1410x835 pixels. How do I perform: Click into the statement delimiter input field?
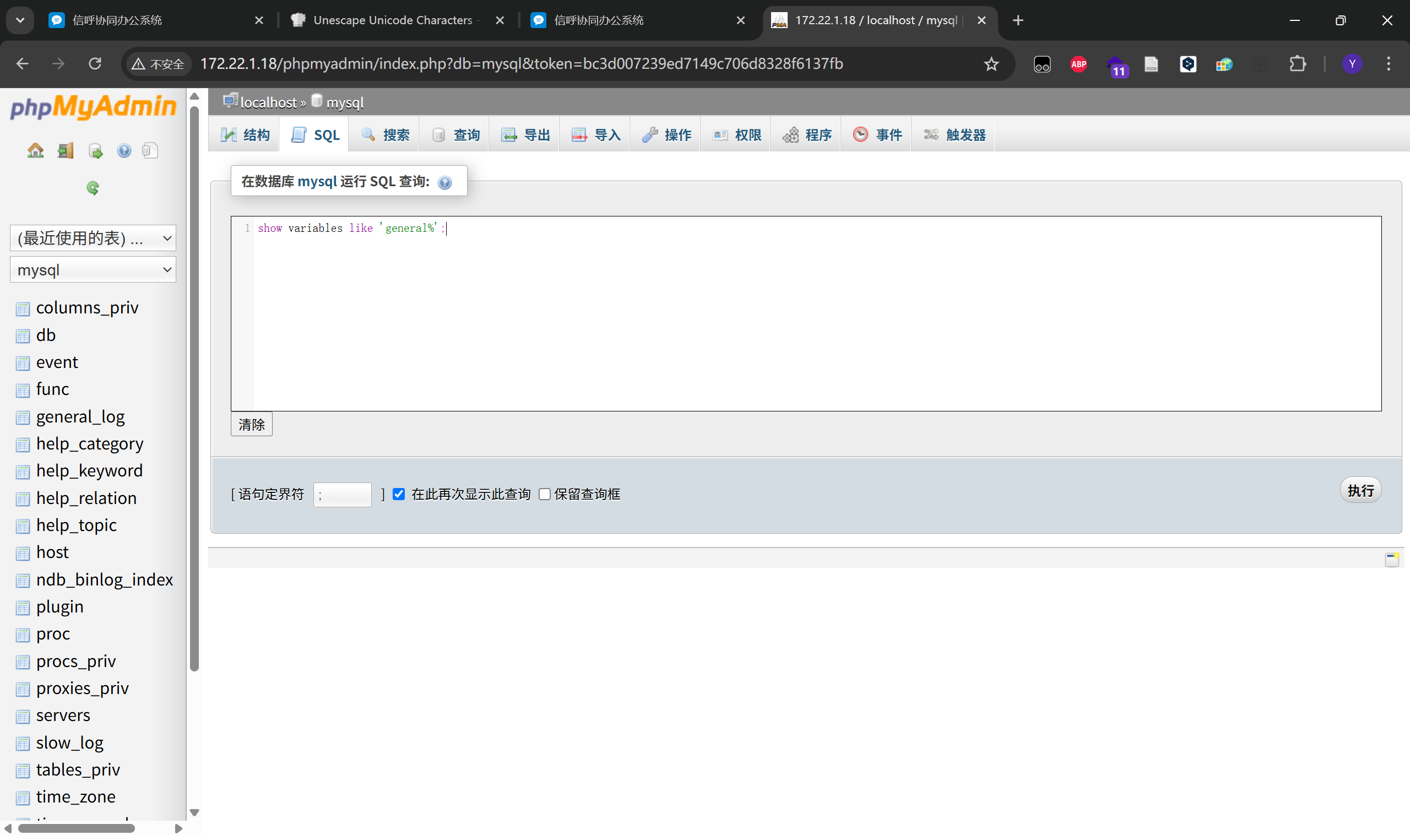point(342,495)
